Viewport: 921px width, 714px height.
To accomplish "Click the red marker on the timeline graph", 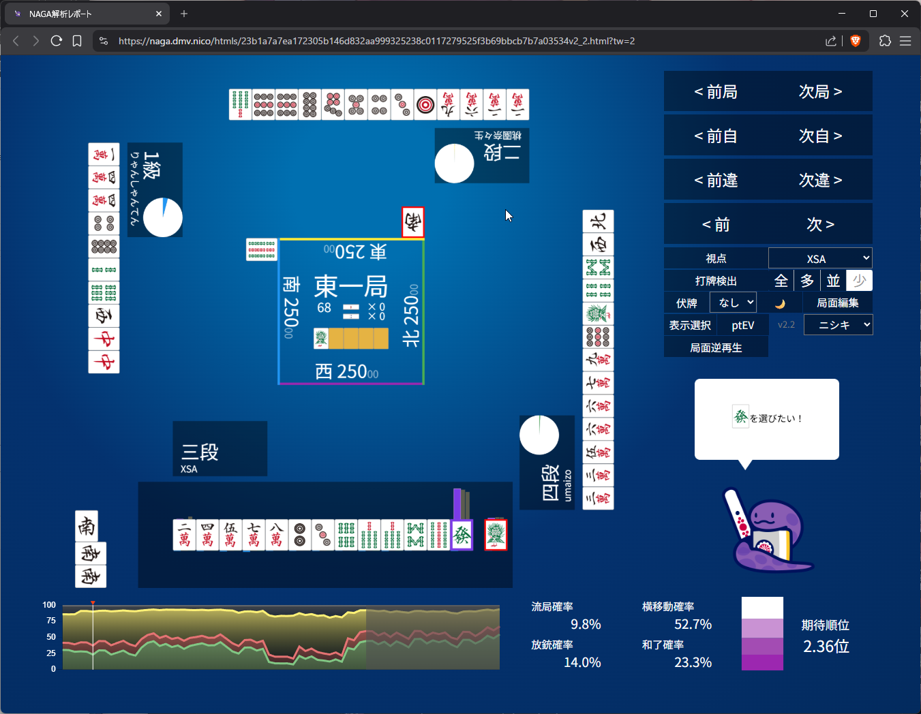I will click(x=93, y=603).
